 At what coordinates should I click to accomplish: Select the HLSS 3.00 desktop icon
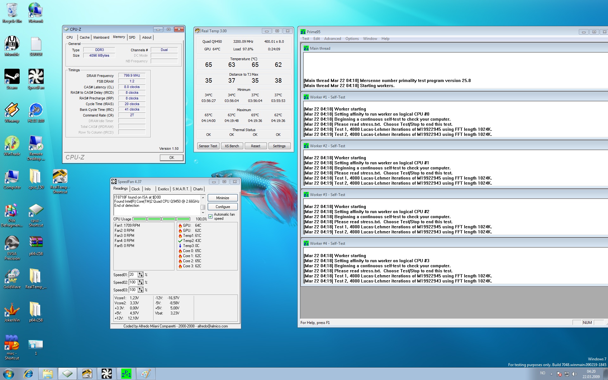[36, 112]
